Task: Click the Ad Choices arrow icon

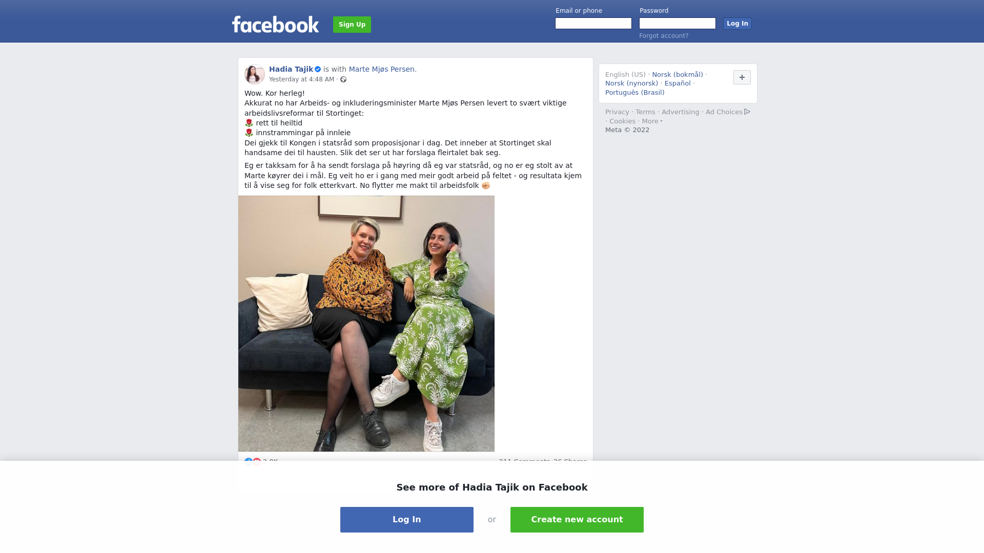Action: [x=747, y=112]
